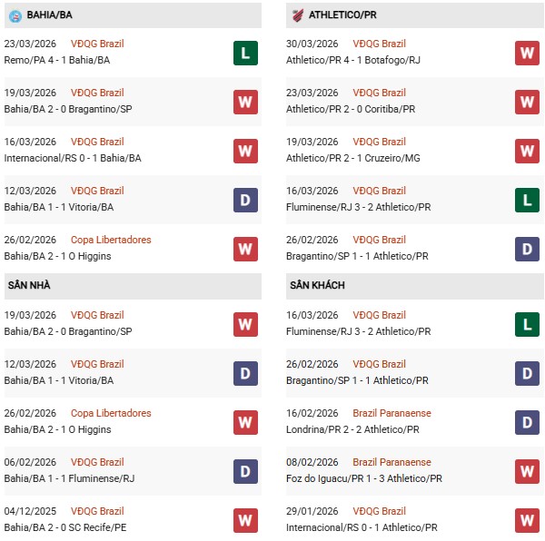The height and width of the screenshot is (541, 545).
Task: Click the D badge for Bragantino/SP 1-1 Athletico/PR in top section
Action: coord(527,249)
